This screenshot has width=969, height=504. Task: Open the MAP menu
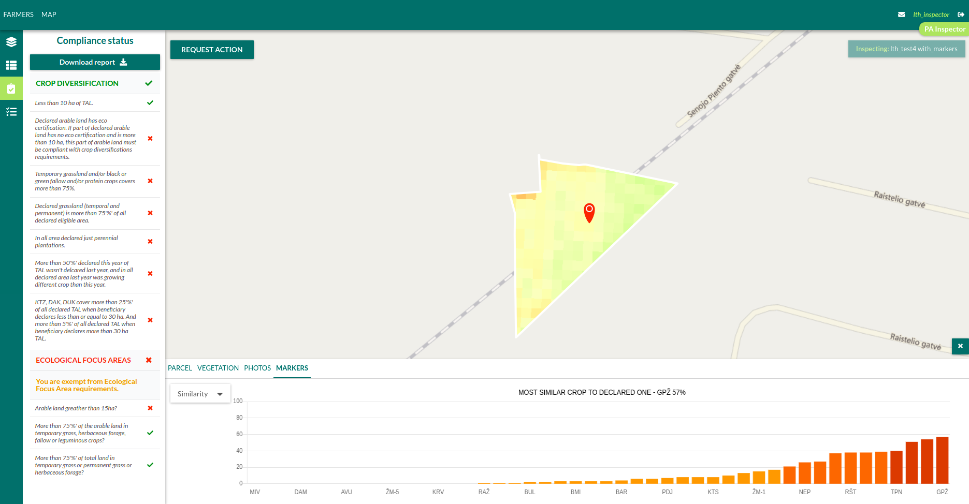click(49, 14)
